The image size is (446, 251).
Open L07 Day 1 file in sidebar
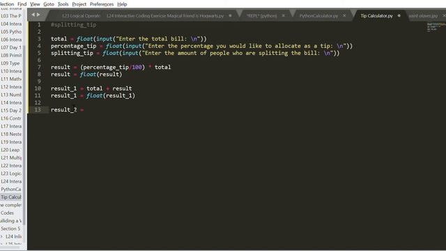click(11, 47)
